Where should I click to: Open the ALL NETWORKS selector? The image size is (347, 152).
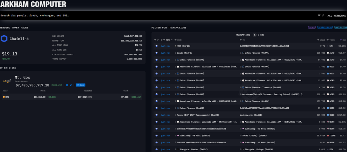tap(337, 16)
